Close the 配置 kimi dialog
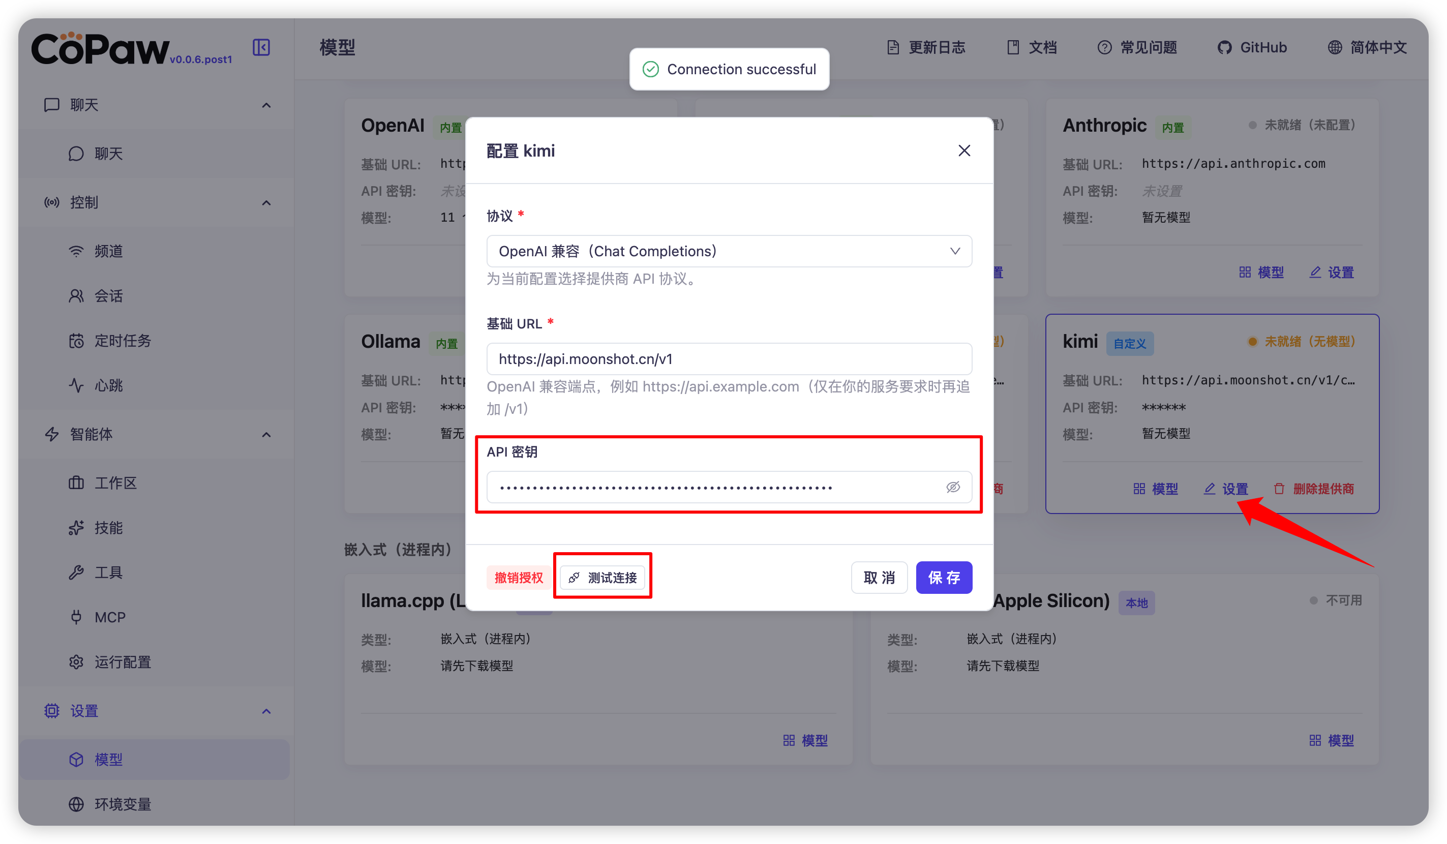Viewport: 1447px width, 844px height. point(964,150)
